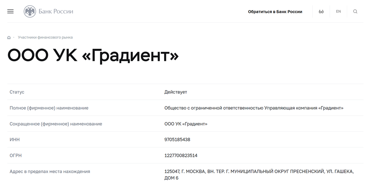Image resolution: width=369 pixels, height=183 pixels.
Task: Click the Банк России logo text
Action: [x=56, y=11]
